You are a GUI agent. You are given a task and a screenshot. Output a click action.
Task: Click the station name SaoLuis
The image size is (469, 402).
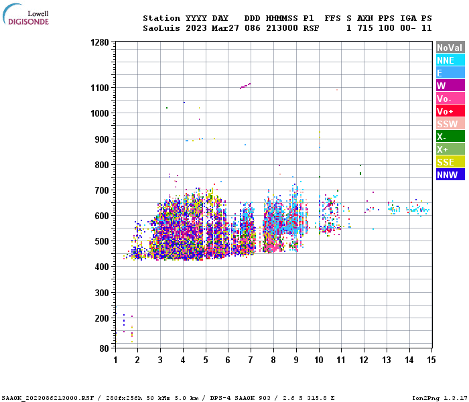tap(161, 28)
